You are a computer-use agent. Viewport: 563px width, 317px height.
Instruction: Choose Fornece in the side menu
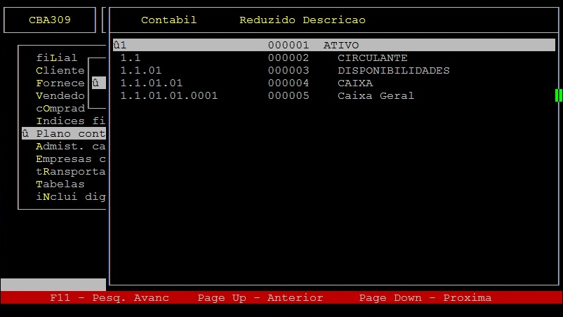pyautogui.click(x=60, y=83)
